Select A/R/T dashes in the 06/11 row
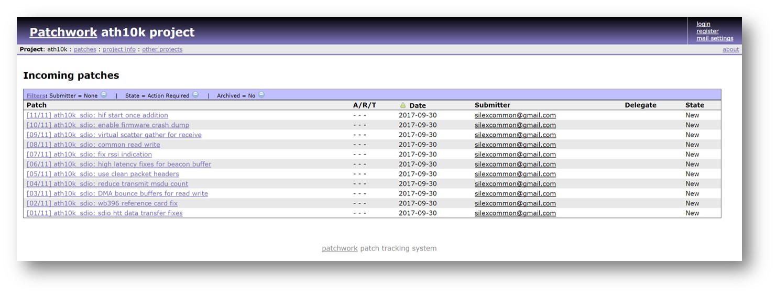Screen dimensions: 776x295 [359, 164]
